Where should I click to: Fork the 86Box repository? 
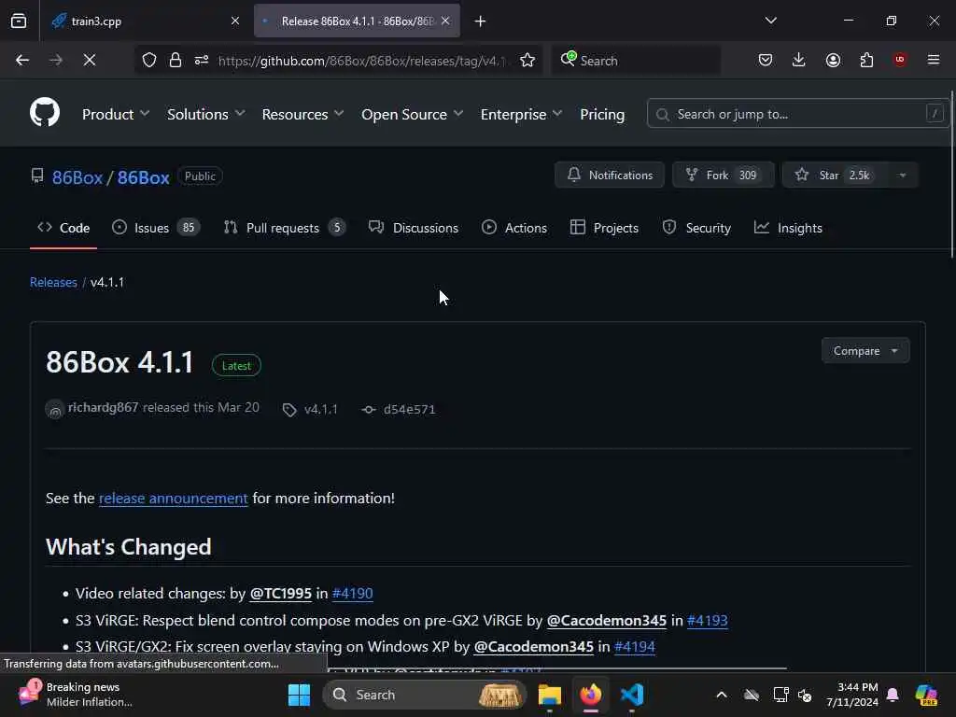click(x=724, y=175)
